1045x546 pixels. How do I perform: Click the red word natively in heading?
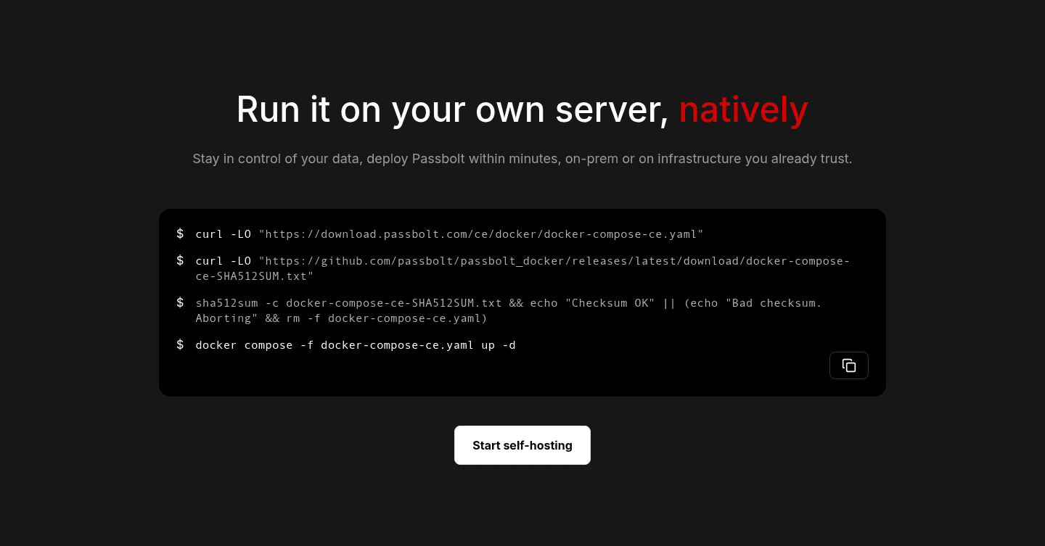click(743, 109)
